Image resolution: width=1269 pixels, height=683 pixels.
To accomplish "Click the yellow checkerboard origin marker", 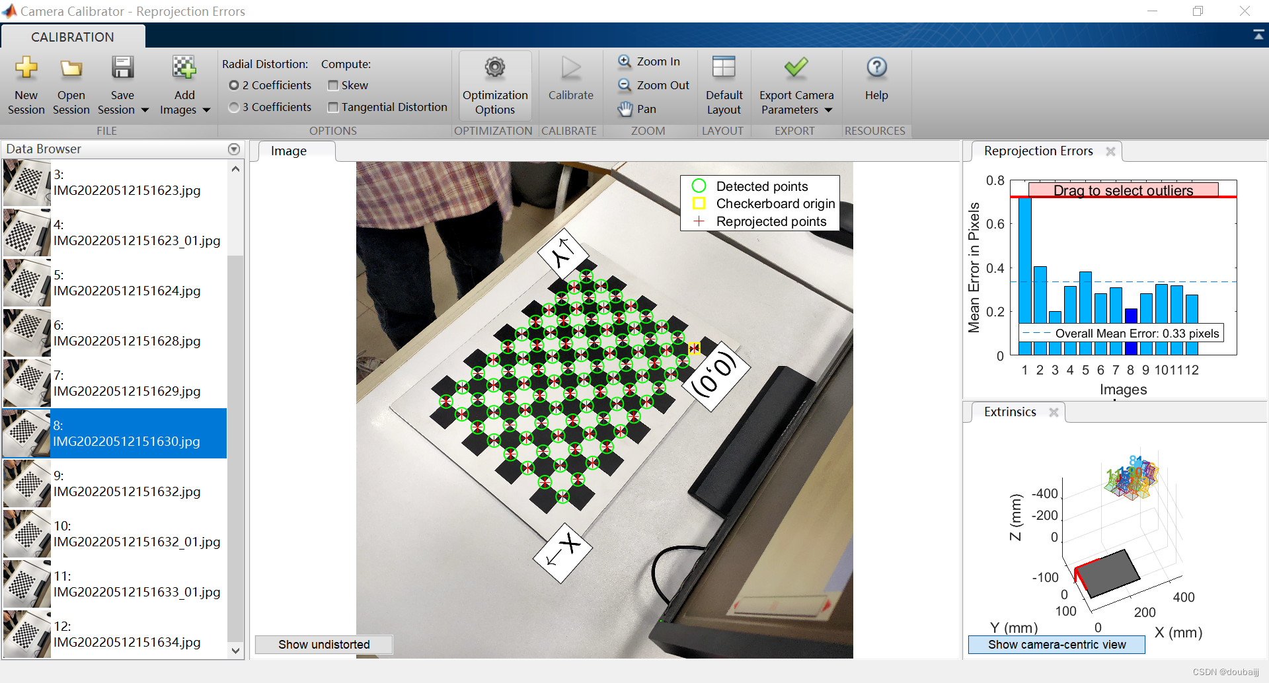I will (x=694, y=348).
